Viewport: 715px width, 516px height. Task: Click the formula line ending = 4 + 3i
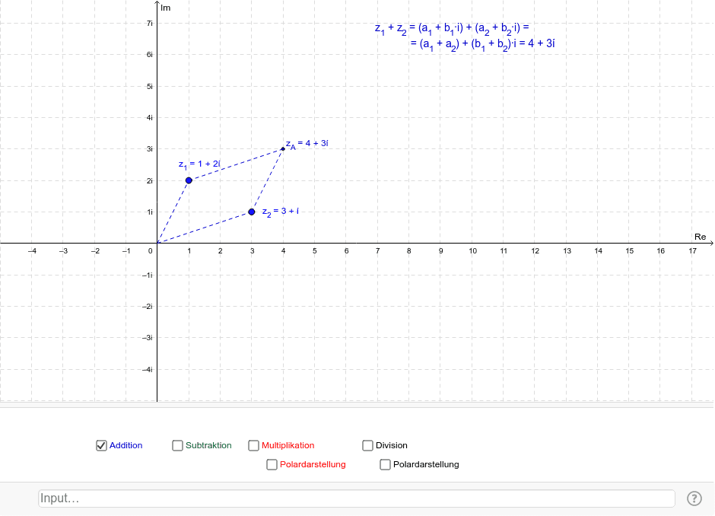pyautogui.click(x=482, y=45)
